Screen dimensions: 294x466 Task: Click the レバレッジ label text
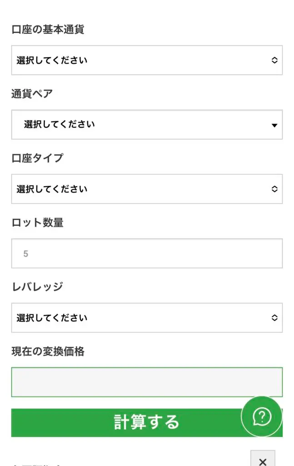point(37,287)
